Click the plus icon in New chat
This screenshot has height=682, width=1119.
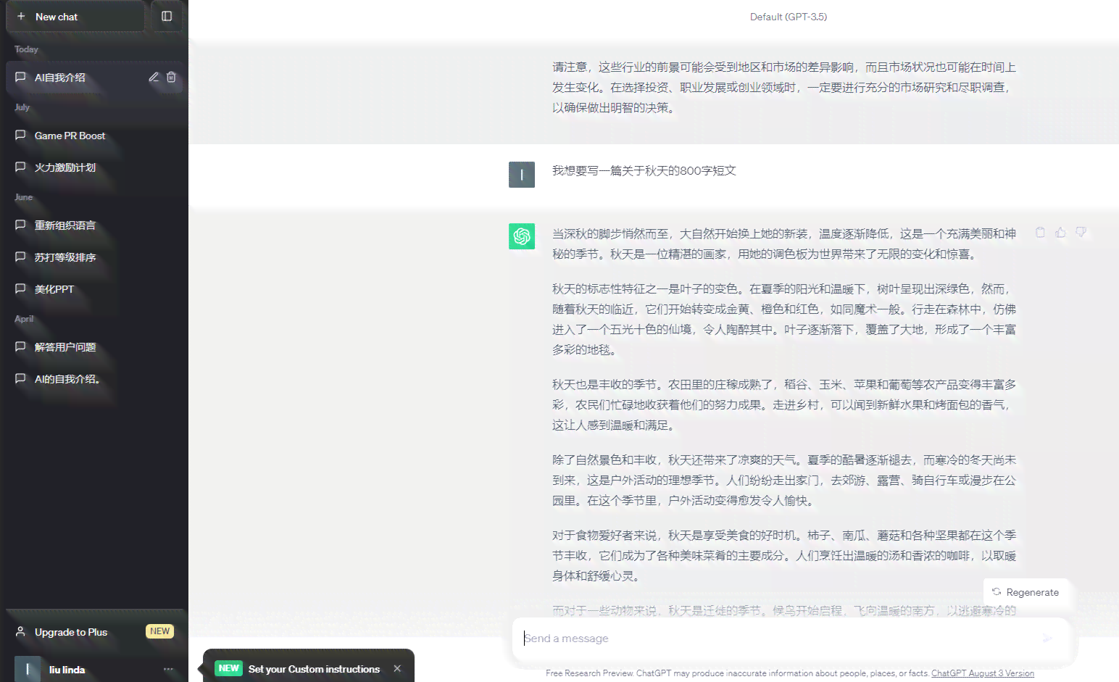21,16
